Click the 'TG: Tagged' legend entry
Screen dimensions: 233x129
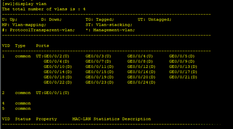(x=100, y=19)
